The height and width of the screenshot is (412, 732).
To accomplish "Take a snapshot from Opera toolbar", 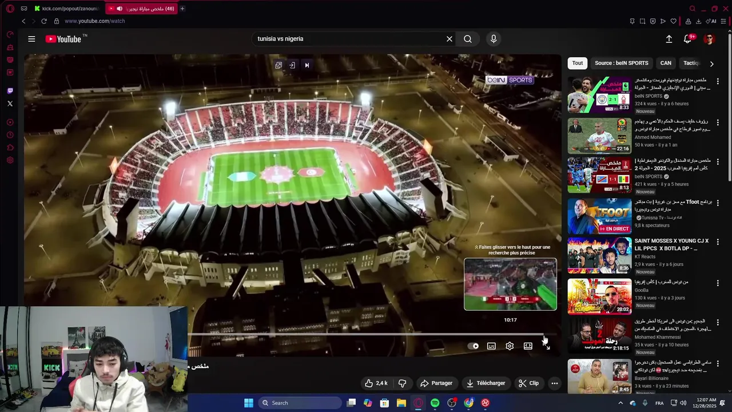I will click(x=642, y=21).
